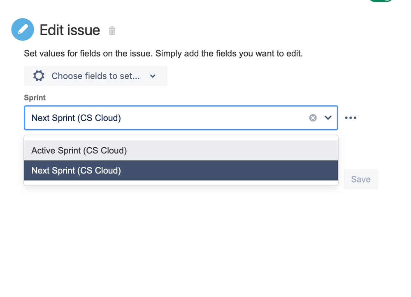Click the blue pencil Edit issue icon

point(23,30)
